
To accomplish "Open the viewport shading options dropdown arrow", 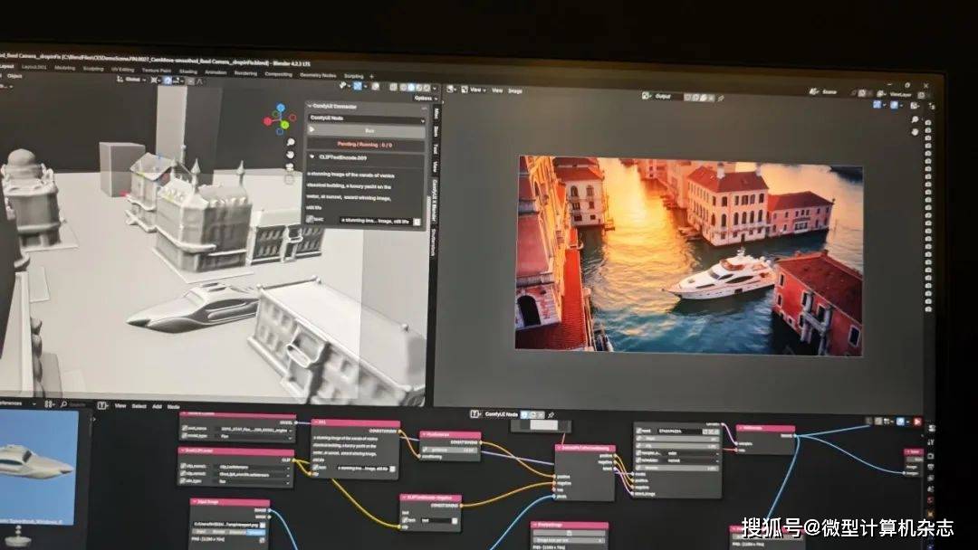I will 435,89.
